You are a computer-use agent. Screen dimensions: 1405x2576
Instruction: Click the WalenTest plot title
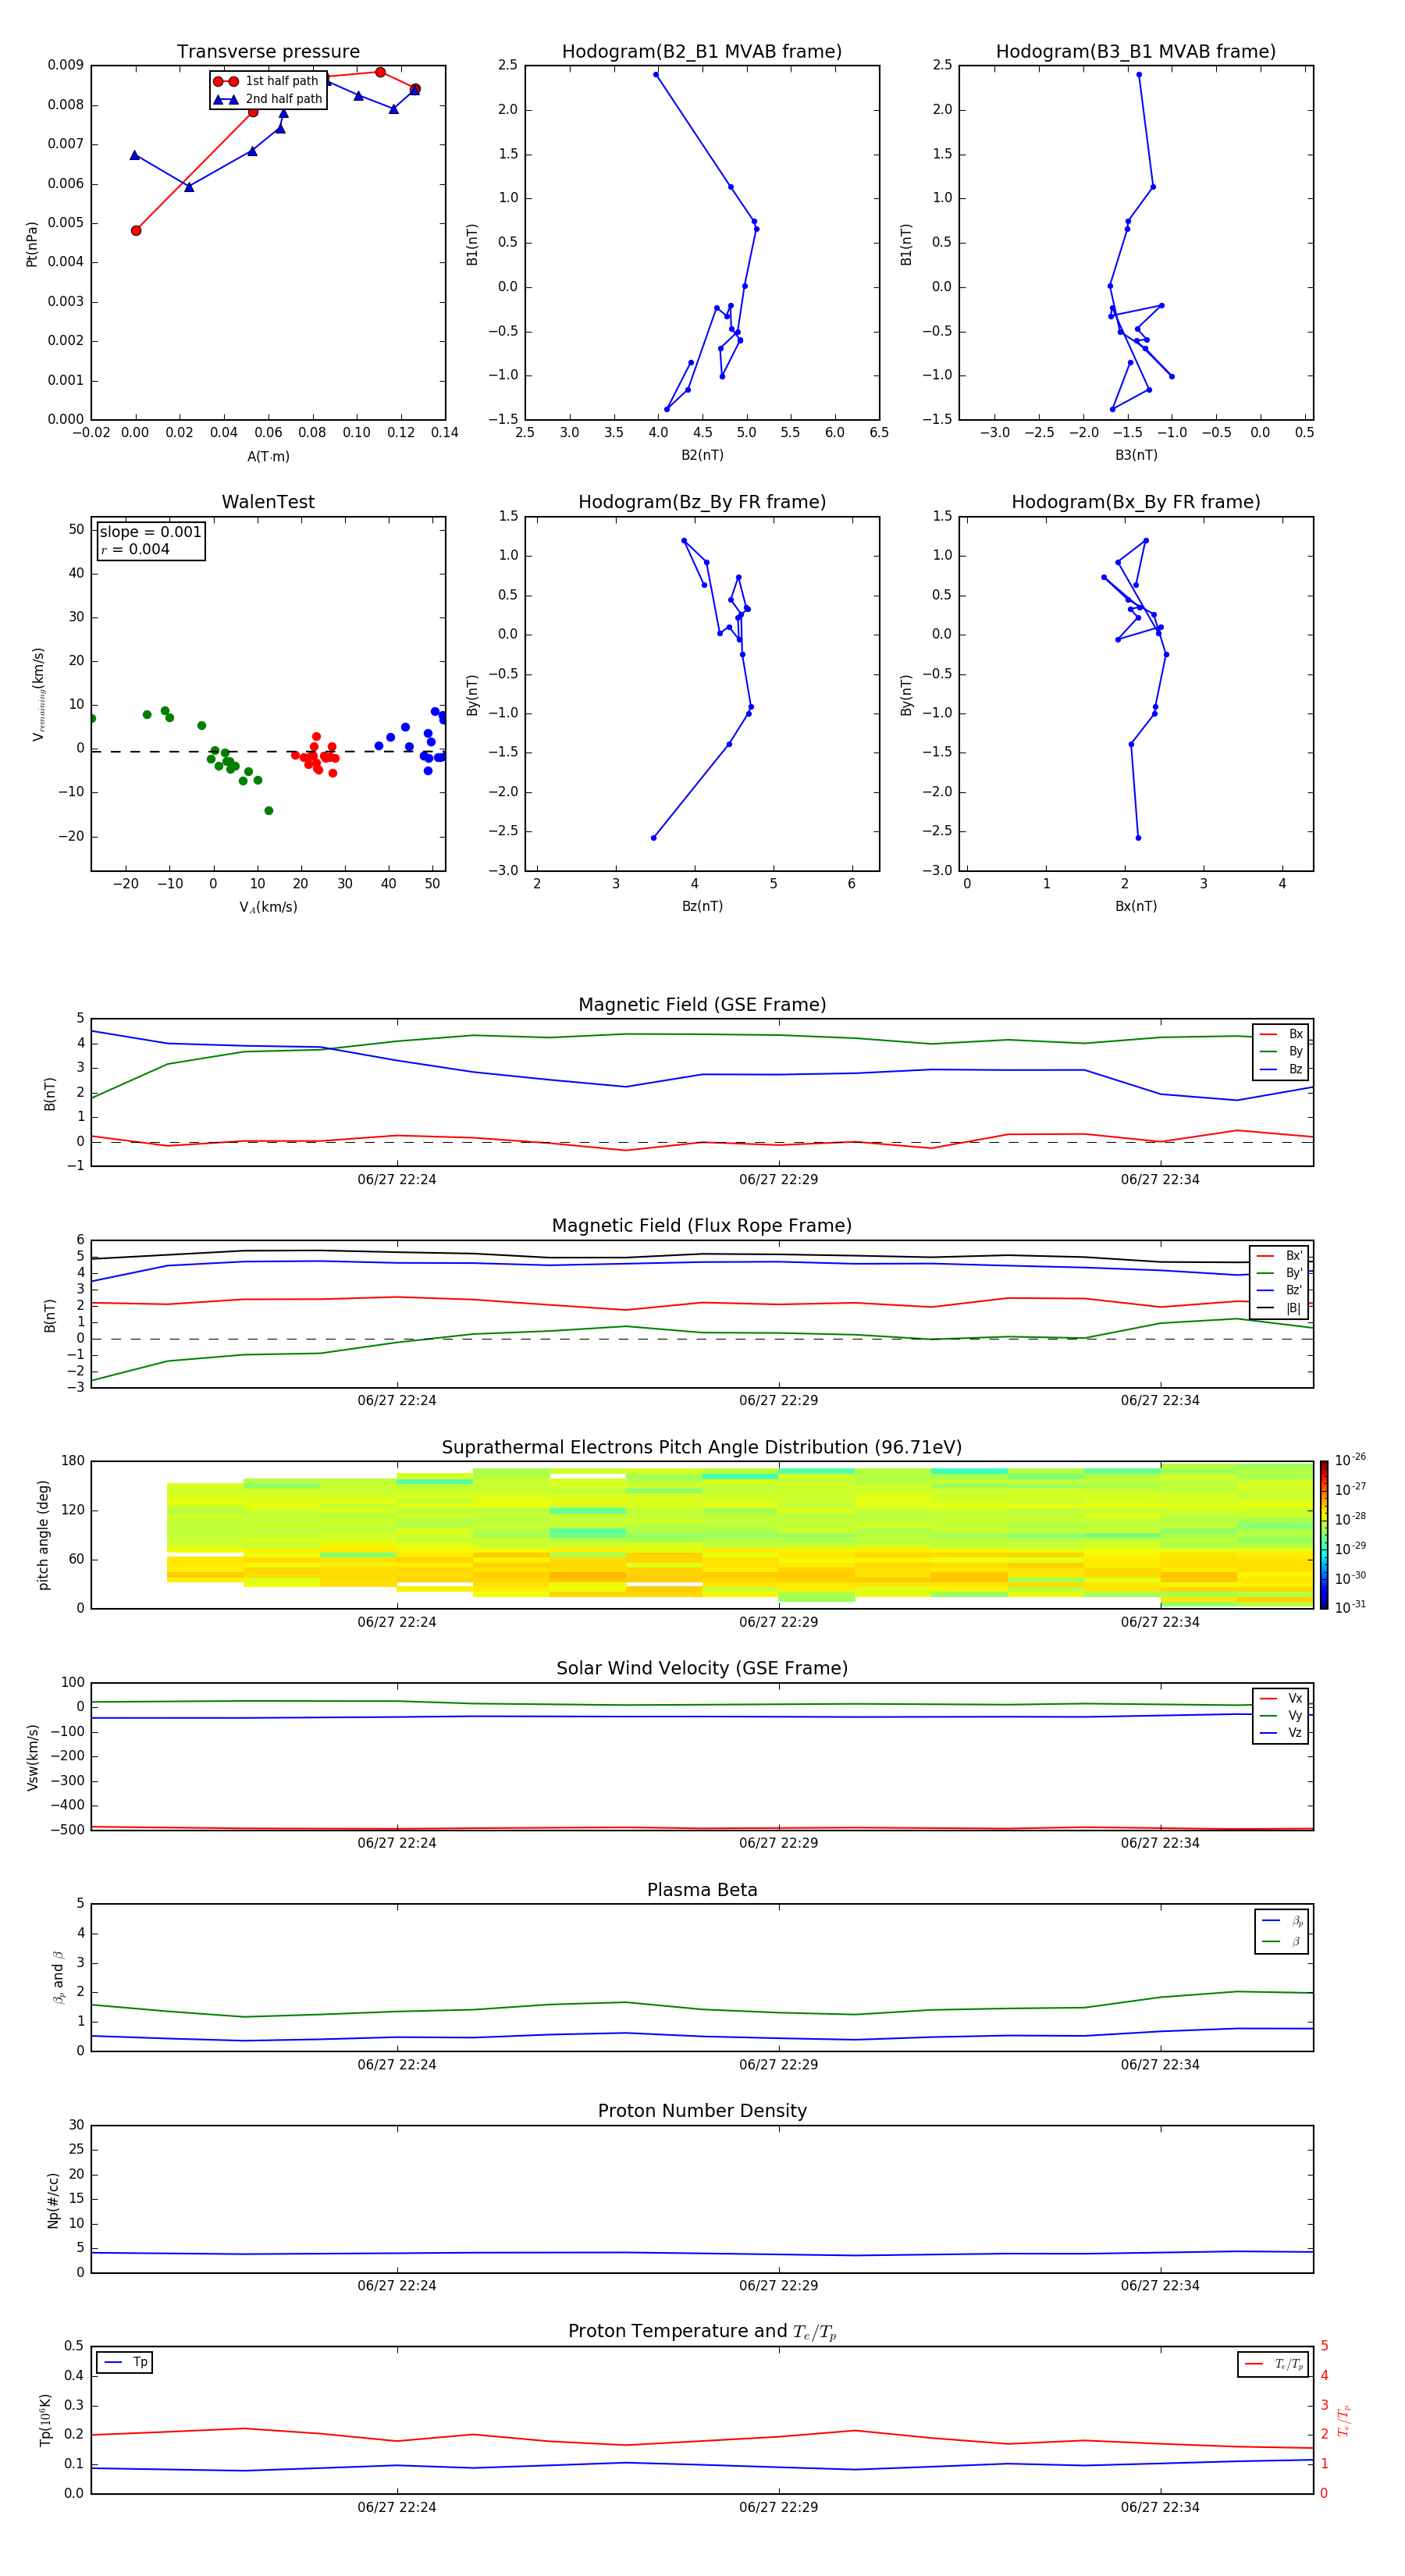pos(268,502)
